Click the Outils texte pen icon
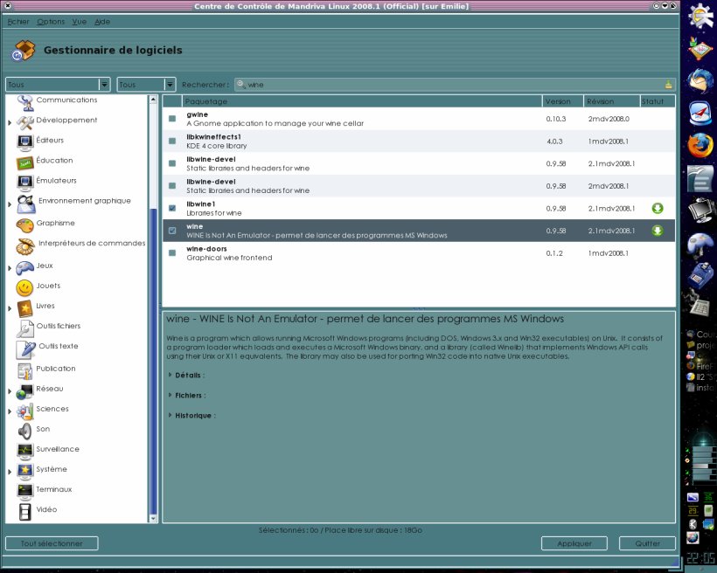717x573 pixels. (x=26, y=349)
